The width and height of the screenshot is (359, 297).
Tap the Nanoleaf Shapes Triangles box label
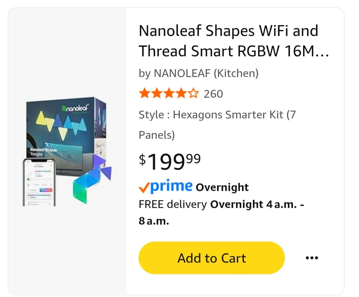43,151
